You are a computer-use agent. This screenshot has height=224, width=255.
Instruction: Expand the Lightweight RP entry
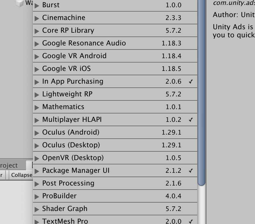(x=37, y=94)
